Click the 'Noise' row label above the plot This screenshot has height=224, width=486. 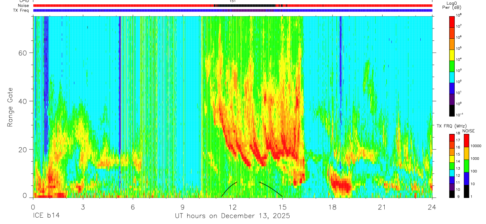point(23,6)
